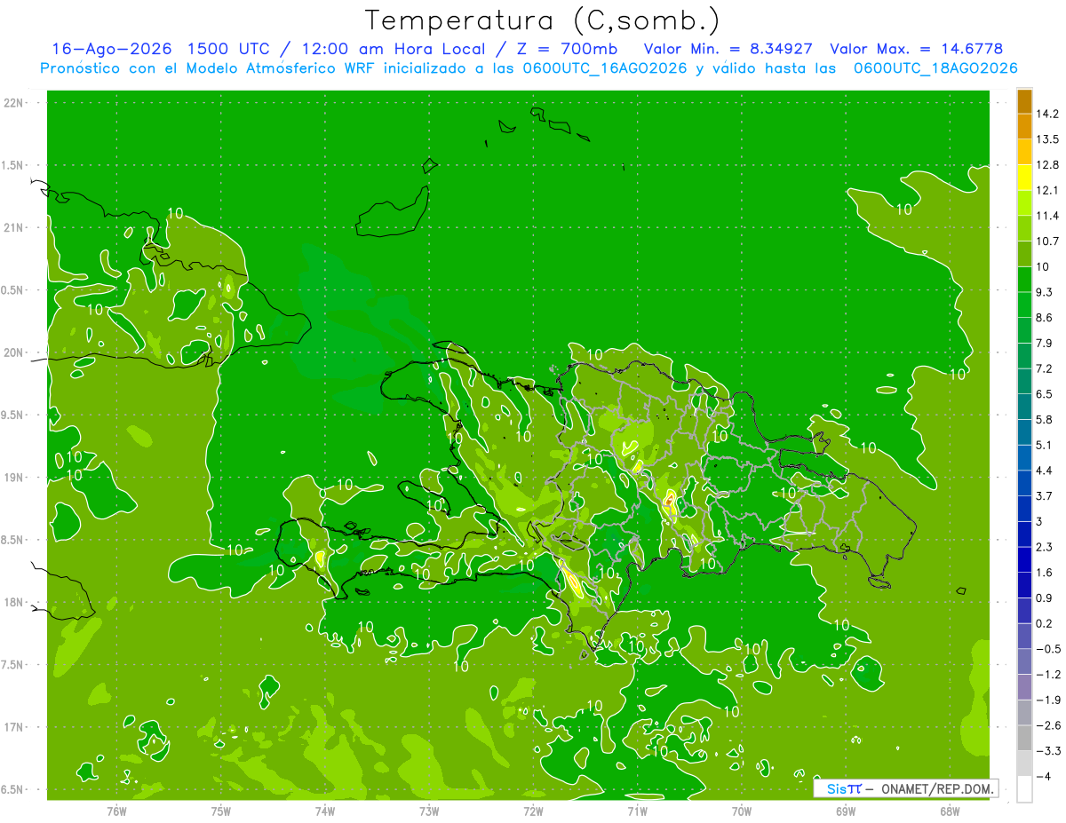
Task: Click the "2.3" color bar value
Action: point(1045,547)
